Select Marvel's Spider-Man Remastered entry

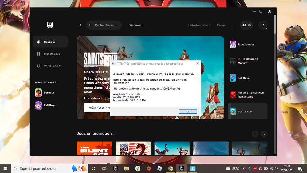click(x=247, y=95)
